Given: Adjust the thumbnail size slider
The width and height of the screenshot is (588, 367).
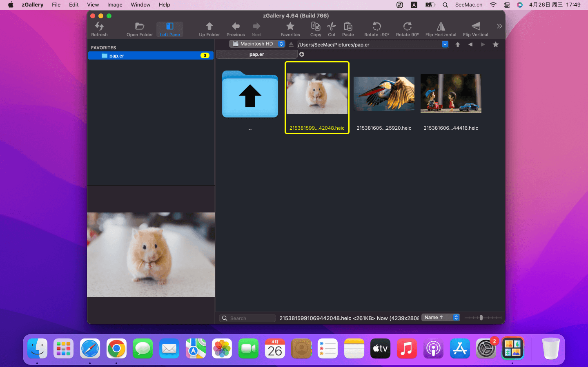Looking at the screenshot, I should 481,318.
